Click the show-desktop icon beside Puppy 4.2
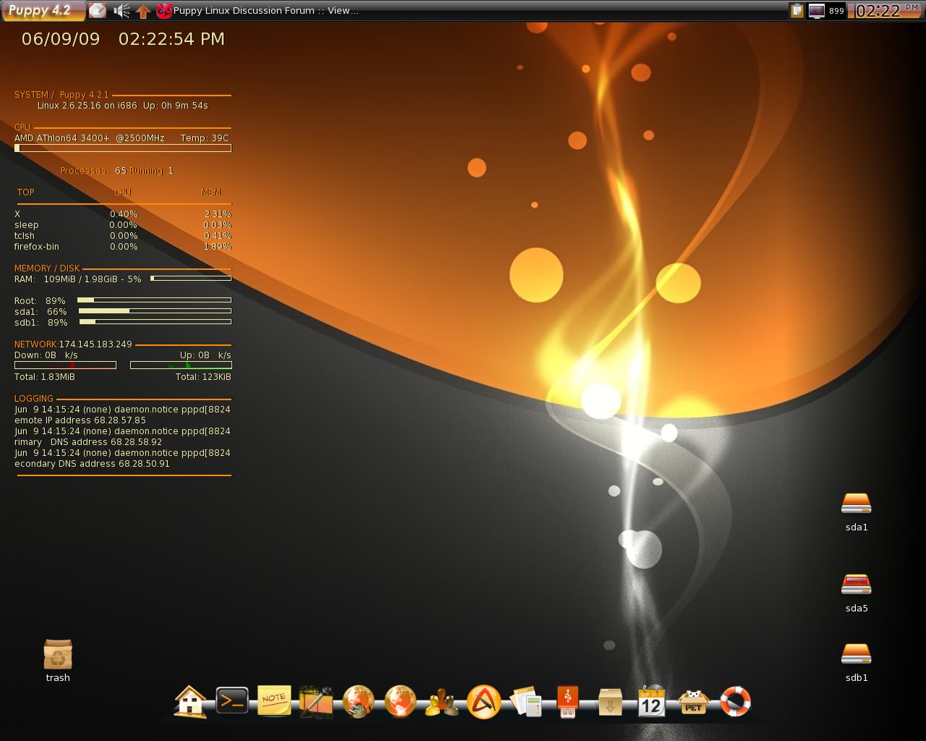926x741 pixels. pyautogui.click(x=98, y=11)
